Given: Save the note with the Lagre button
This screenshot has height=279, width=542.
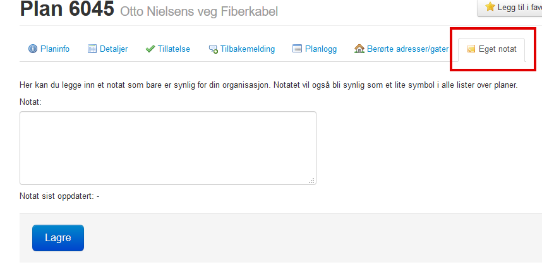Looking at the screenshot, I should coord(58,238).
